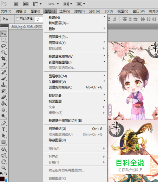This screenshot has width=158, height=182.
Task: Select the Brush tool
Action: pos(3,78)
